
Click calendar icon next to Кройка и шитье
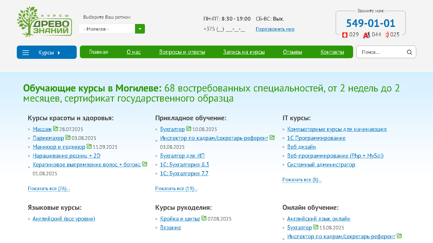pos(204,218)
